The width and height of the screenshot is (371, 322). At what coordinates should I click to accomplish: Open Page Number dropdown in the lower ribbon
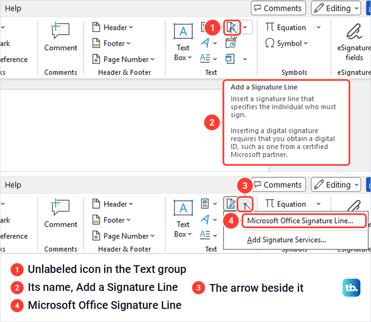(x=123, y=236)
